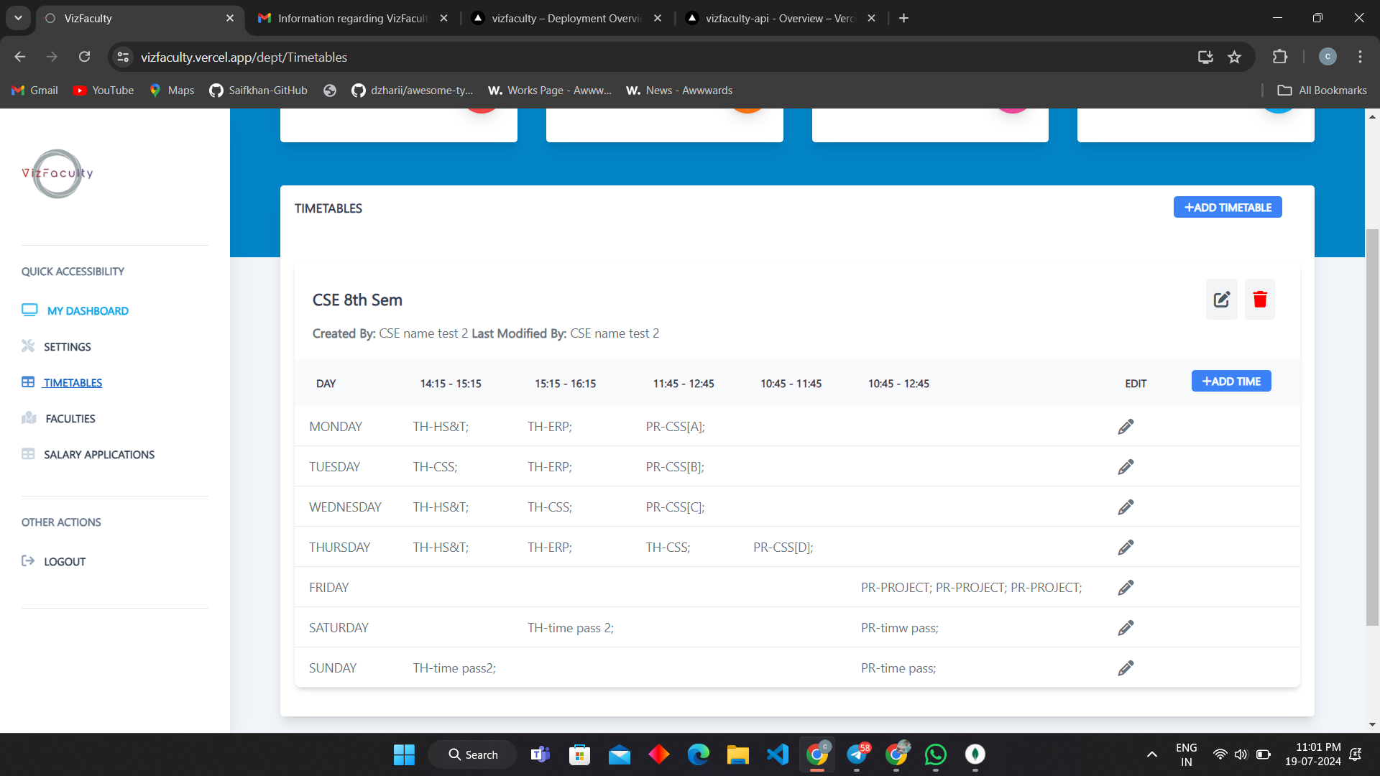
Task: Show hidden system tray icons
Action: pos(1151,754)
